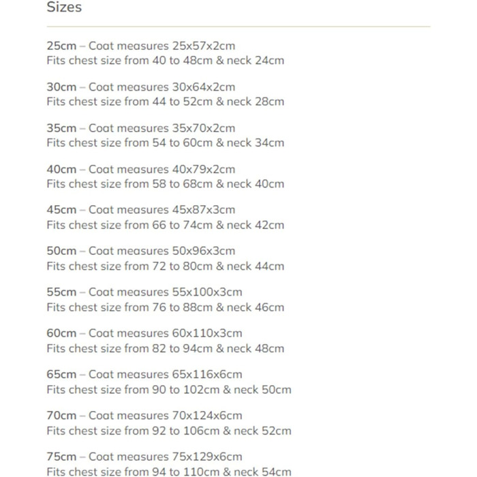Screen dimensions: 477x477
Task: Click the 30cm coat size label
Action: pos(61,87)
